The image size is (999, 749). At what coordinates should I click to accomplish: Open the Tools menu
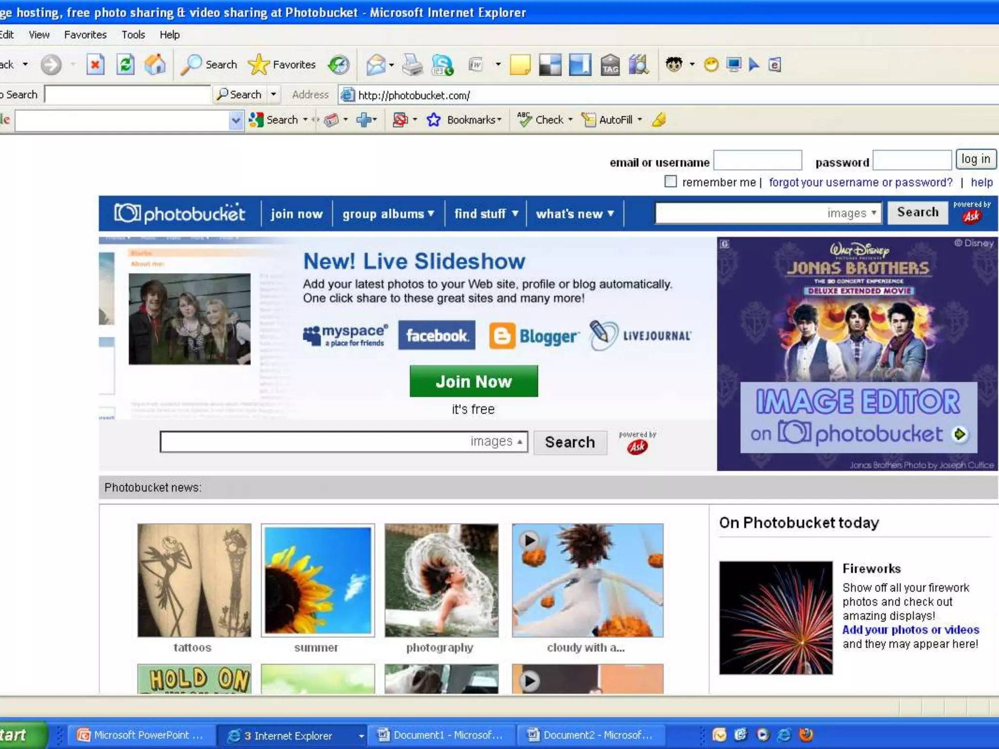[x=133, y=35]
